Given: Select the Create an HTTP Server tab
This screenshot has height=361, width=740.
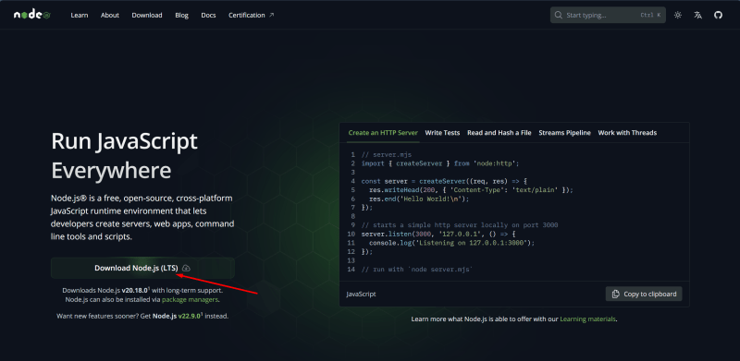Looking at the screenshot, I should (383, 133).
